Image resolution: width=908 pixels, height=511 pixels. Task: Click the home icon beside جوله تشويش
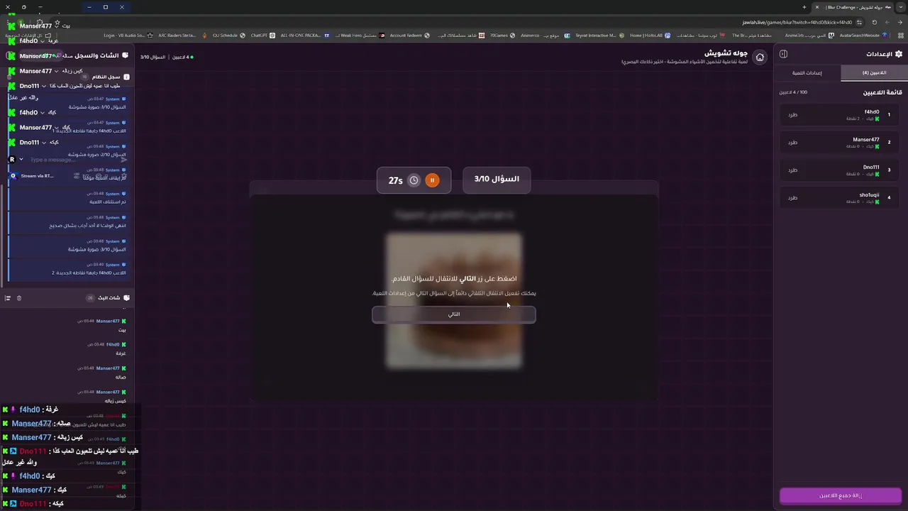(x=760, y=57)
